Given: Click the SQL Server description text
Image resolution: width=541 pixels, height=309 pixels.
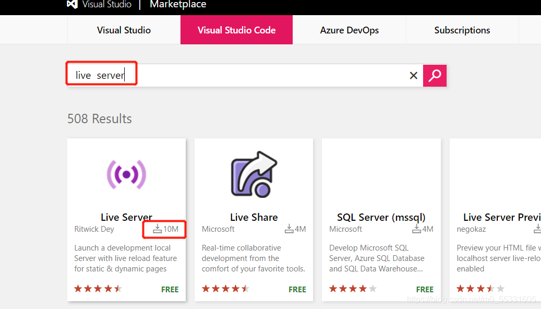Looking at the screenshot, I should click(377, 258).
